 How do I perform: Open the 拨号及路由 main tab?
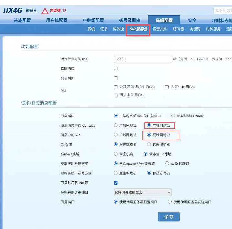pyautogui.click(x=130, y=20)
